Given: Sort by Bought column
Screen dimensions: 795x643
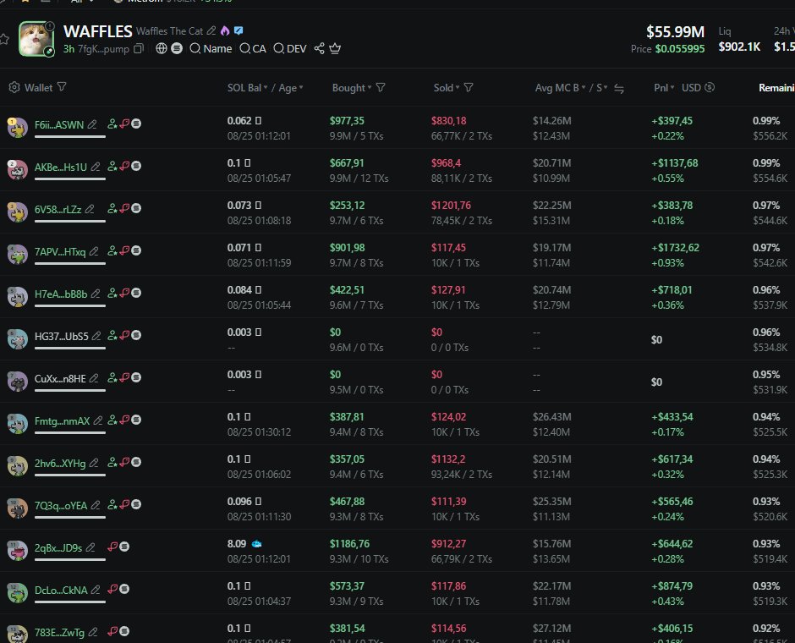Looking at the screenshot, I should pos(351,88).
